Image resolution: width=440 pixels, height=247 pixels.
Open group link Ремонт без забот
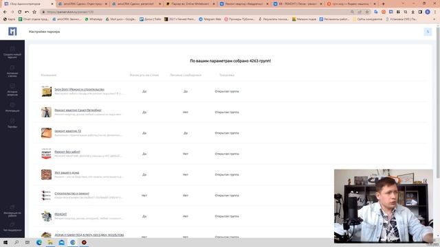pos(67,152)
